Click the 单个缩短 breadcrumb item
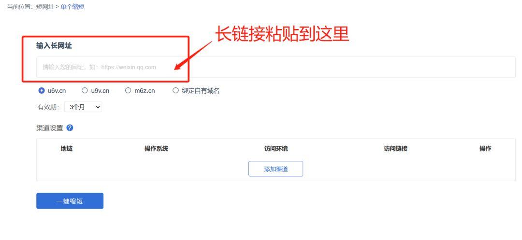The height and width of the screenshot is (240, 522). click(72, 7)
